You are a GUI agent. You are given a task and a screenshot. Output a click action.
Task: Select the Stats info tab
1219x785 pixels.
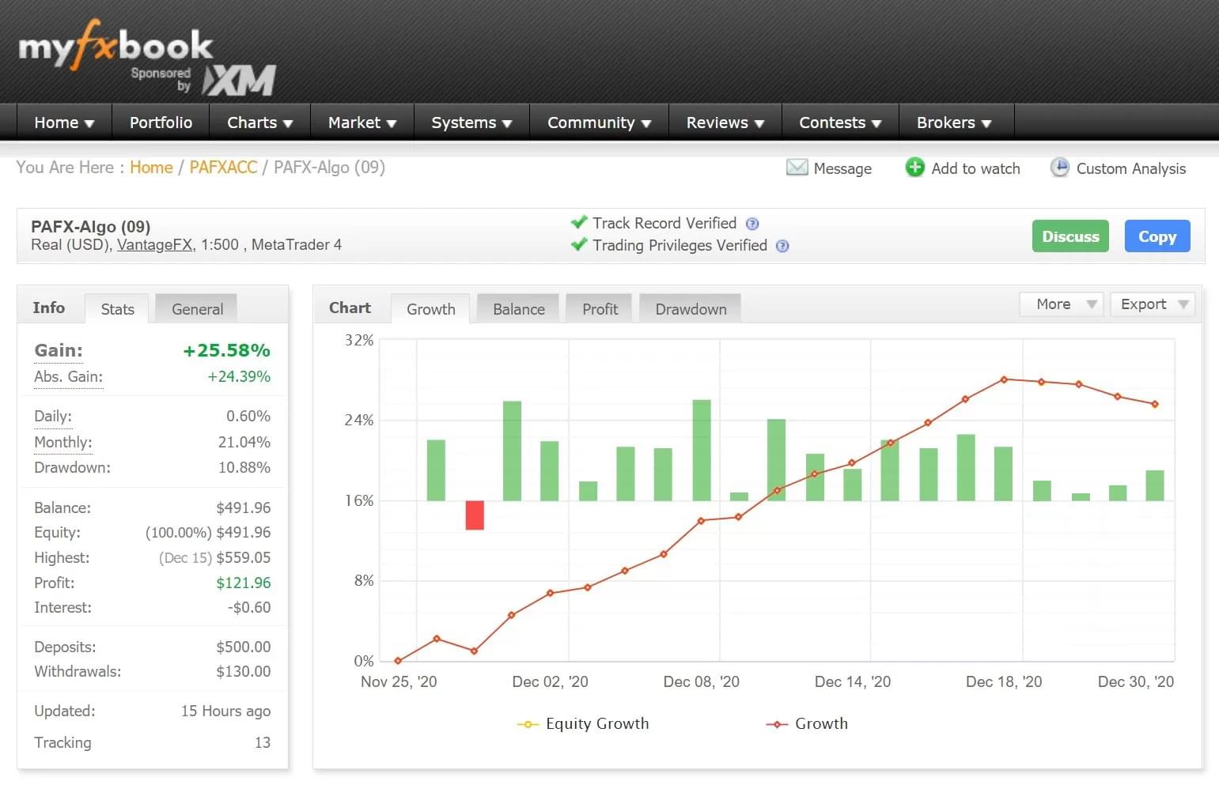tap(117, 309)
